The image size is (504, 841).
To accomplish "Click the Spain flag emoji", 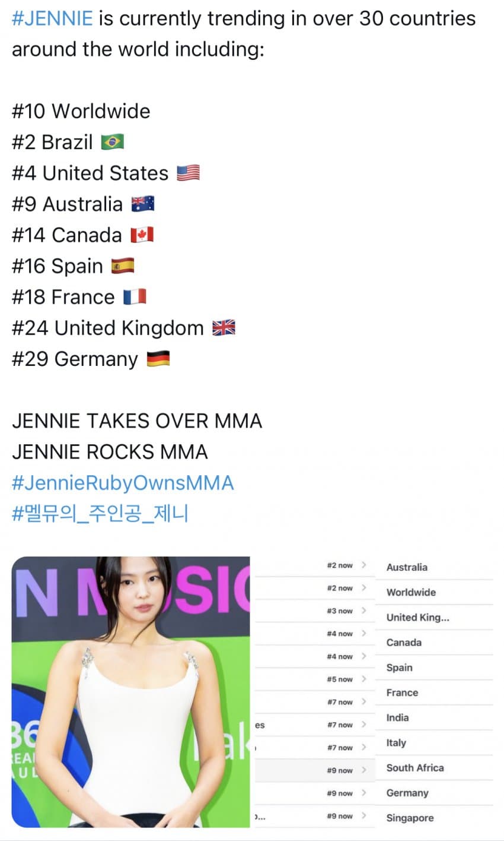I will pos(123,267).
